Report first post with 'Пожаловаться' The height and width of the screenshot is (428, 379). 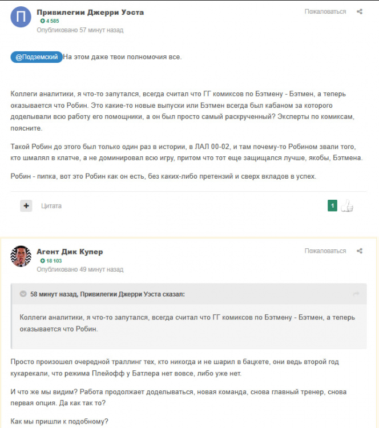click(x=325, y=11)
